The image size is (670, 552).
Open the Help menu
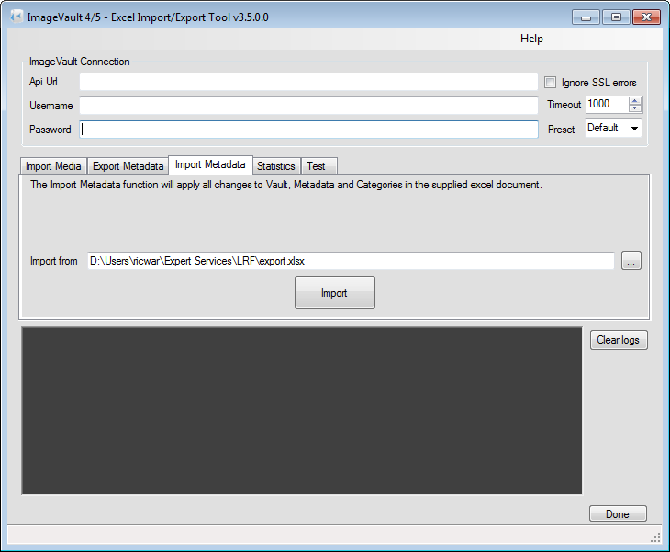531,39
